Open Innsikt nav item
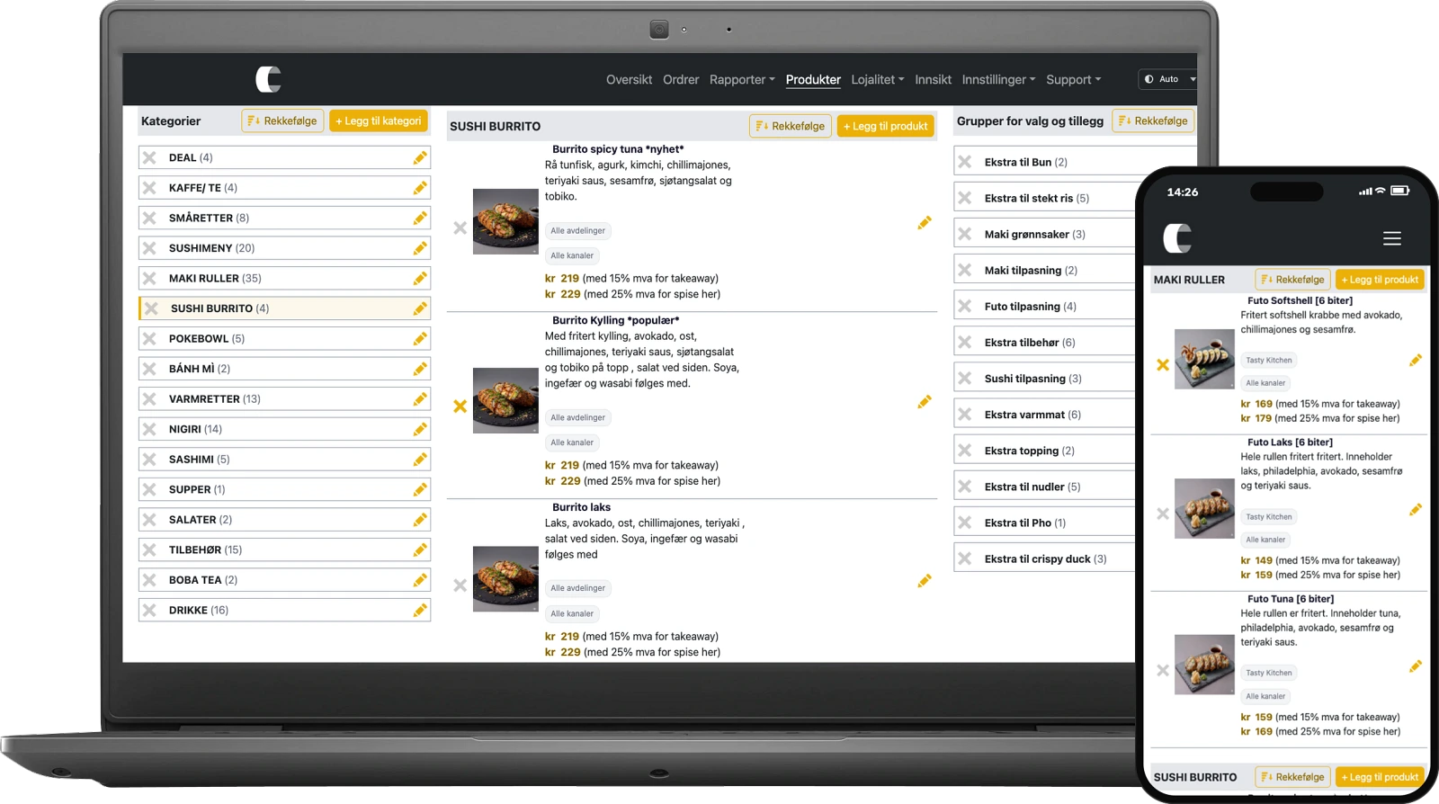1439x804 pixels. point(933,80)
